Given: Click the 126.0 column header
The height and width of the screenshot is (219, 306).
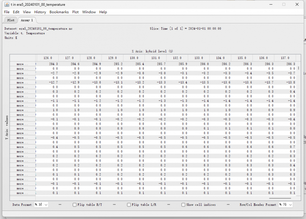Looking at the screenshot, I should (47, 58).
